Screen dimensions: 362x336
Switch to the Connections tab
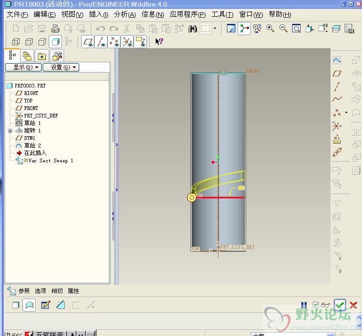[x=57, y=56]
